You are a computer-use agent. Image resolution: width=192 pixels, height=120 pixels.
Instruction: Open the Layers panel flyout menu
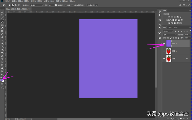[x=190, y=28]
